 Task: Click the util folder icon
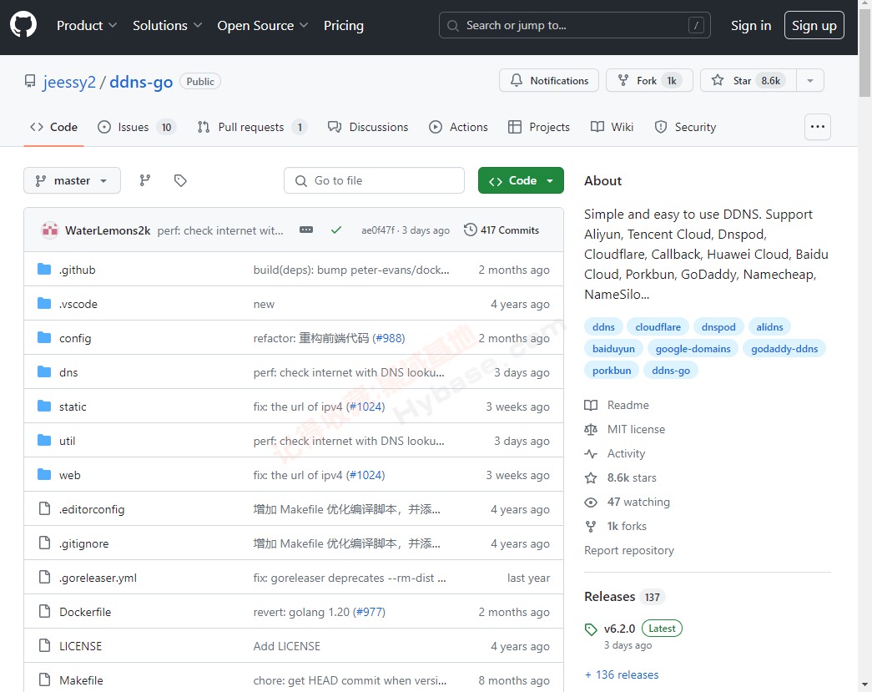(x=44, y=441)
